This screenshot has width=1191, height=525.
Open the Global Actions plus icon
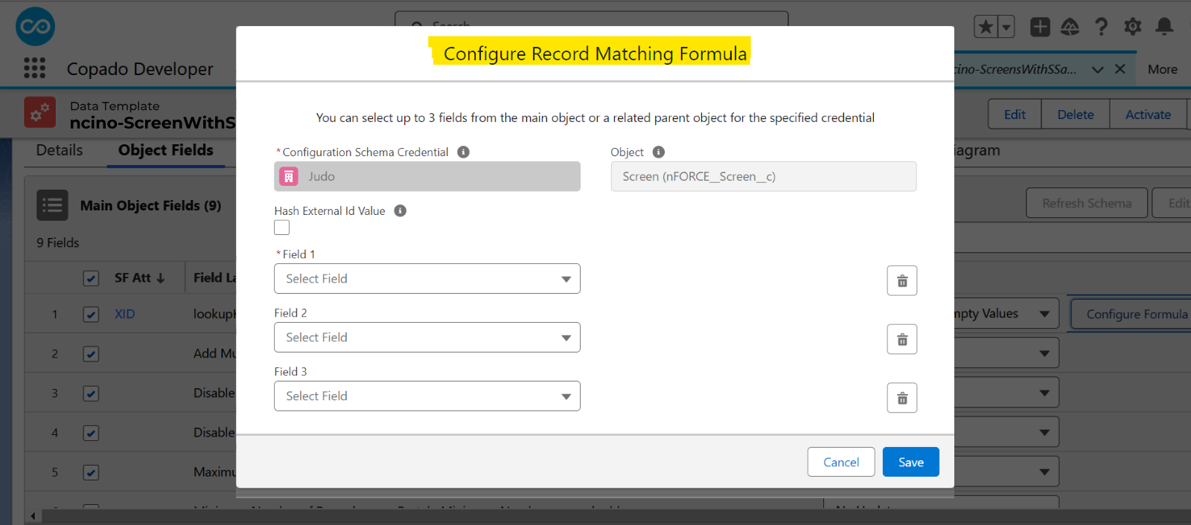click(x=1040, y=28)
